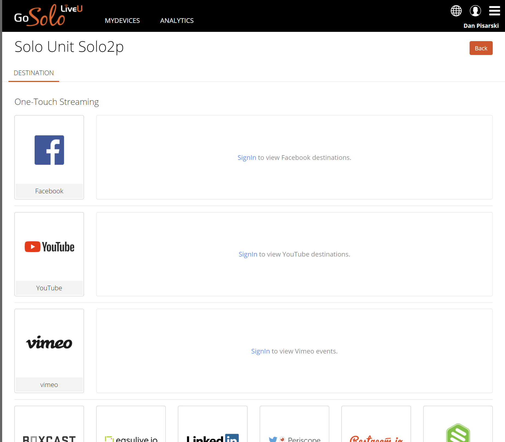
Task: Select the DESTINATION tab
Action: [34, 73]
